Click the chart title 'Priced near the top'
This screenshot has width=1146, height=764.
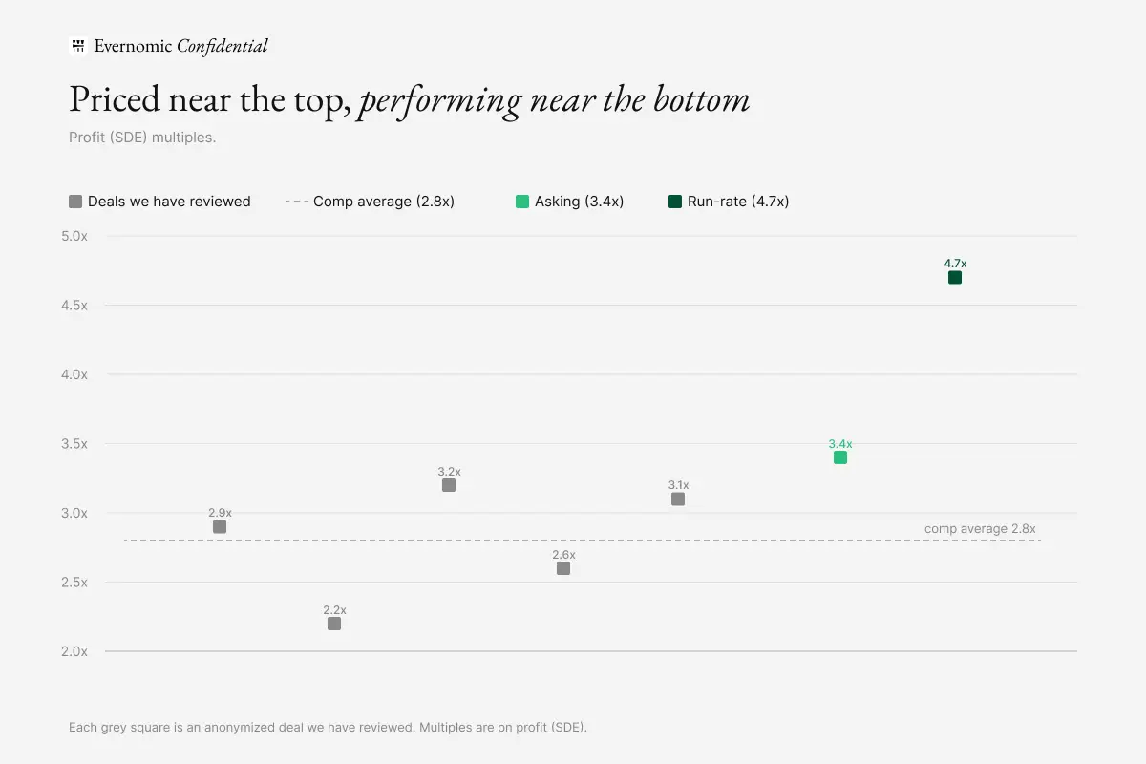209,100
